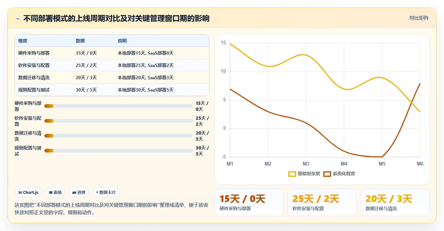
Task: Click table value 25天 / 2天
Action: [86, 65]
